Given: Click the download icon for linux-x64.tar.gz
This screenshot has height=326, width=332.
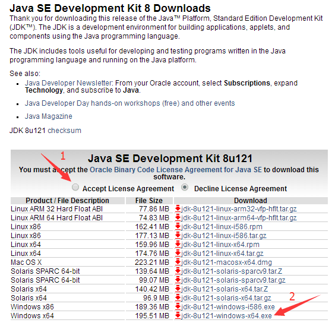Looking at the screenshot, I should [178, 253].
